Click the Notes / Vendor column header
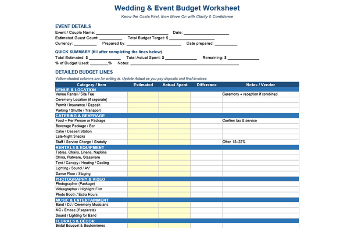 point(260,85)
